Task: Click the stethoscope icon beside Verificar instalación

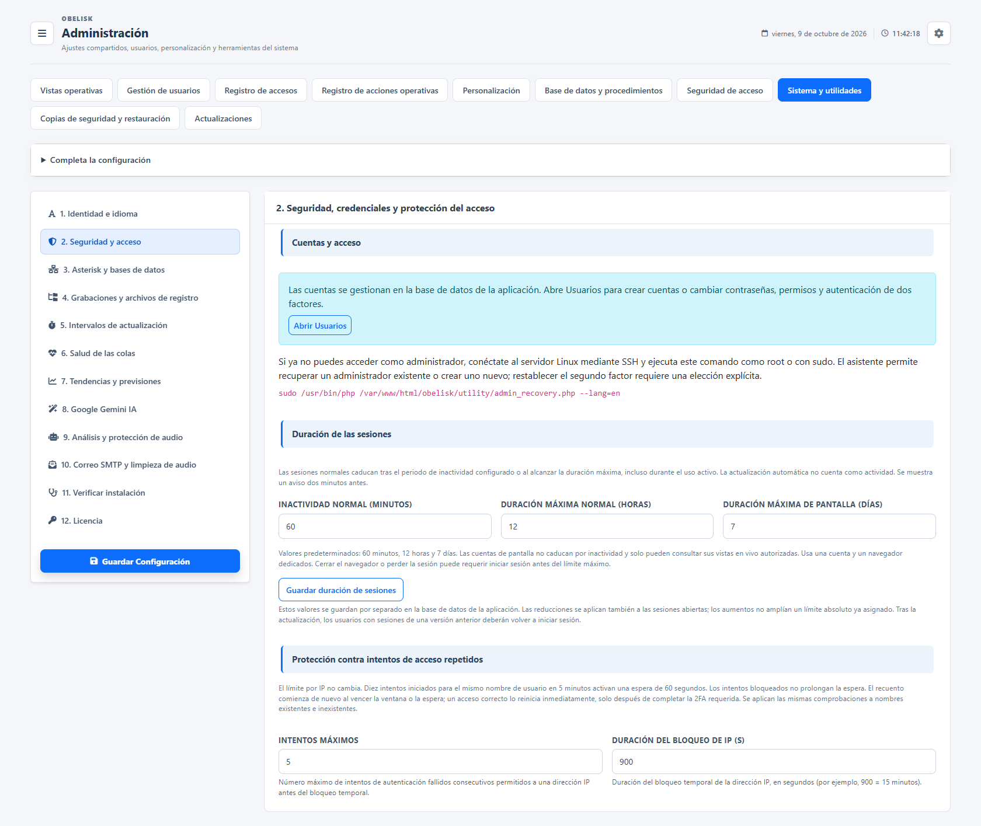Action: pos(53,493)
